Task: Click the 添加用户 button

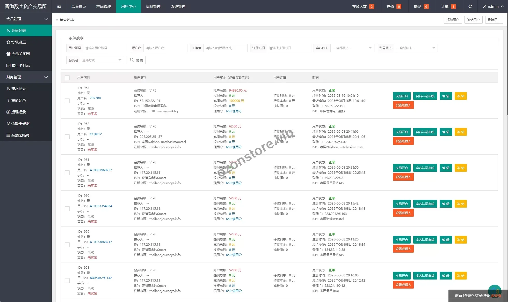Action: (x=453, y=20)
